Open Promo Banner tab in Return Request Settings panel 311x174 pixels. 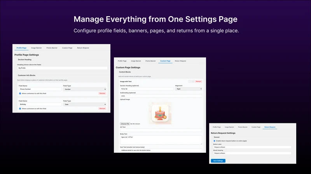pos(243,127)
